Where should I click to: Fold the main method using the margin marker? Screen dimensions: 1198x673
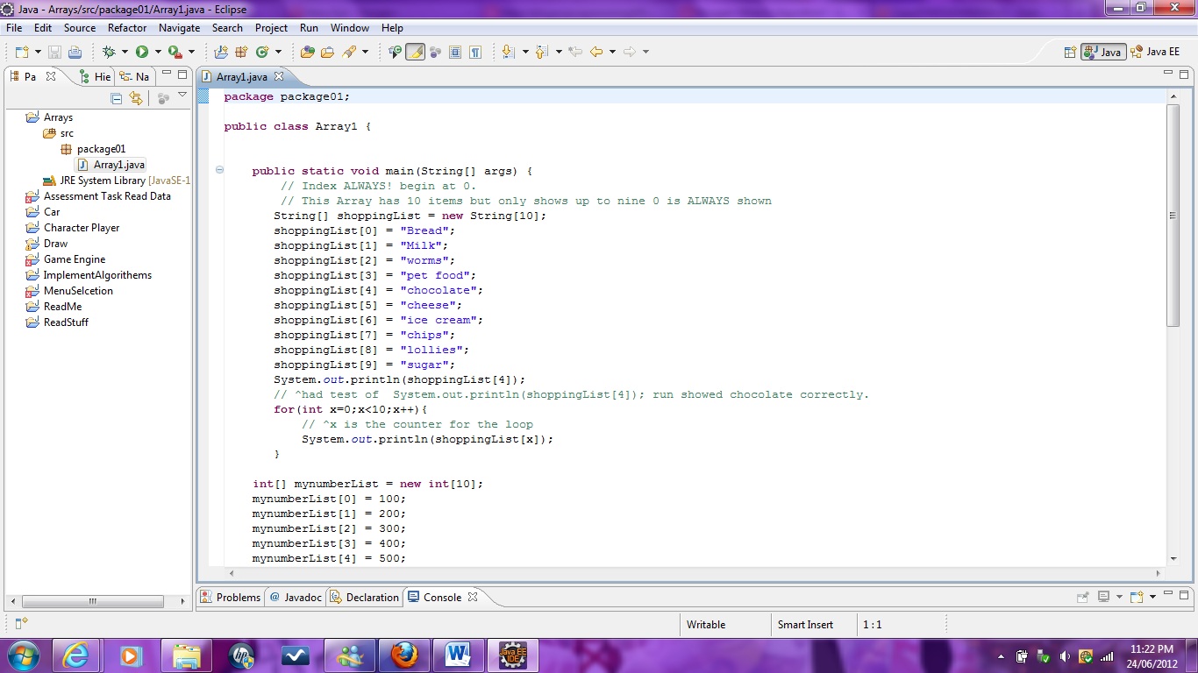coord(218,171)
